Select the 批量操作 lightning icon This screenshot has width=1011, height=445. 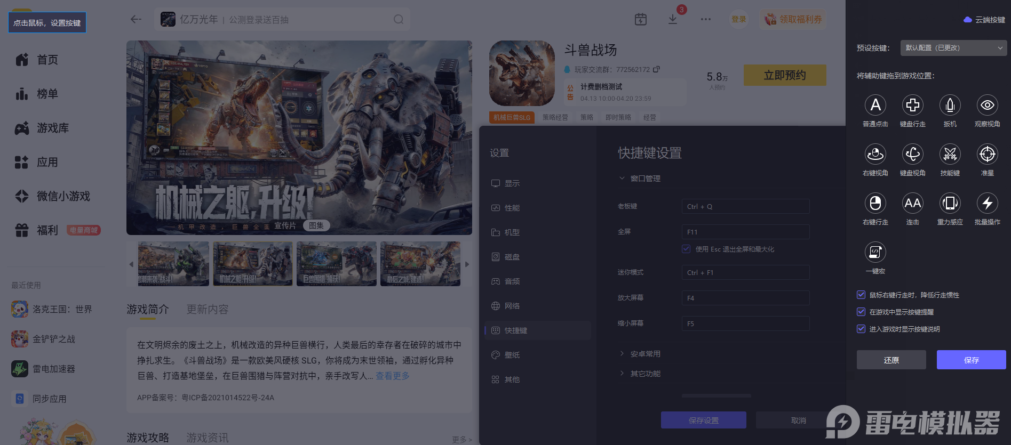point(988,203)
